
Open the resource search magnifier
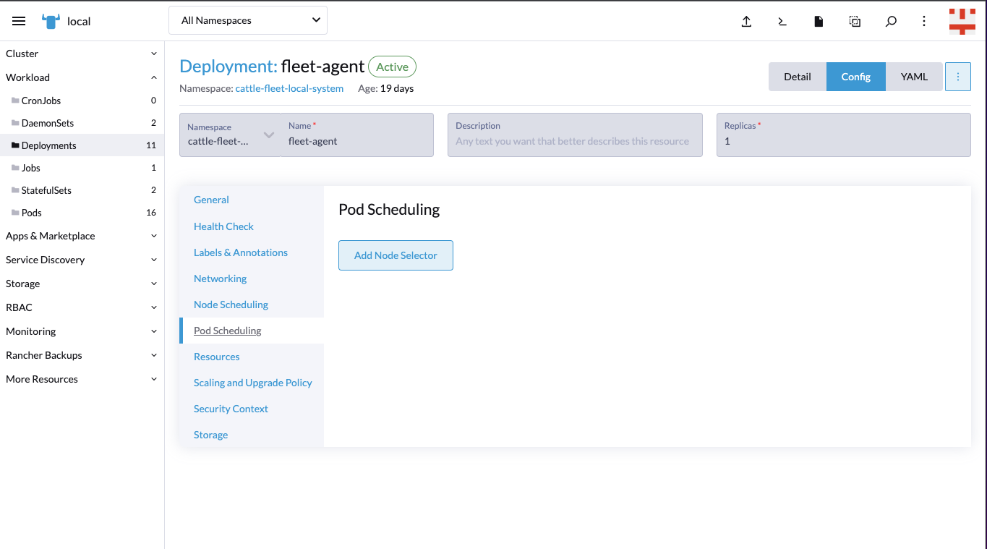point(891,21)
